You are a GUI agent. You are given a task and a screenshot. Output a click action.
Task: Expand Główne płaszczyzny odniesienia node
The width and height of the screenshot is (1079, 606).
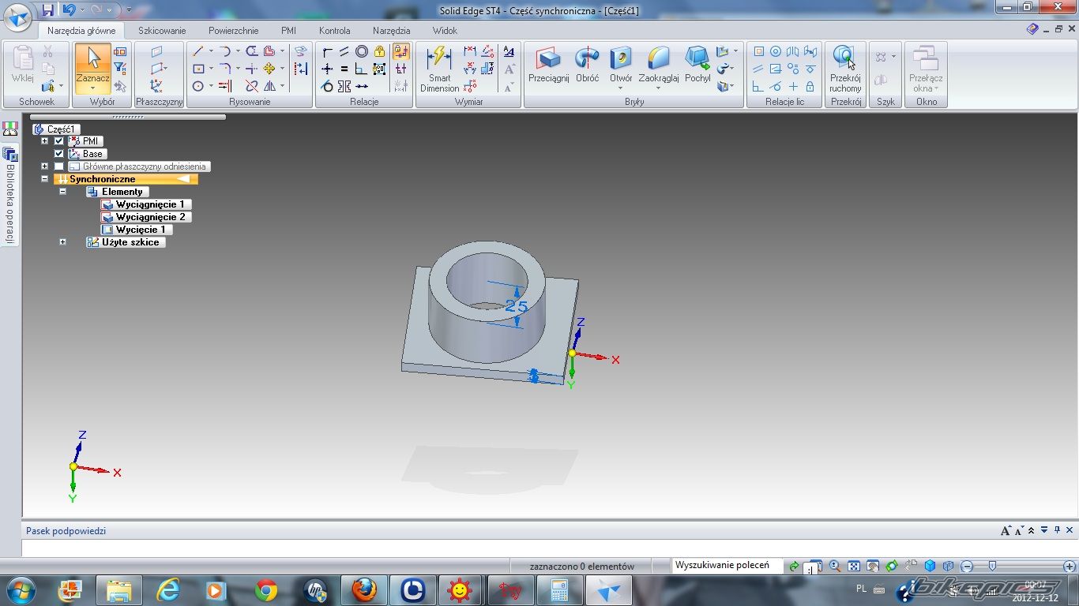[x=45, y=166]
